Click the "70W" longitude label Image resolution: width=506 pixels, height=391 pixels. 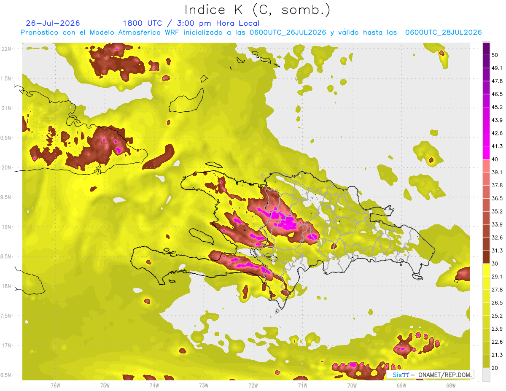(352, 385)
